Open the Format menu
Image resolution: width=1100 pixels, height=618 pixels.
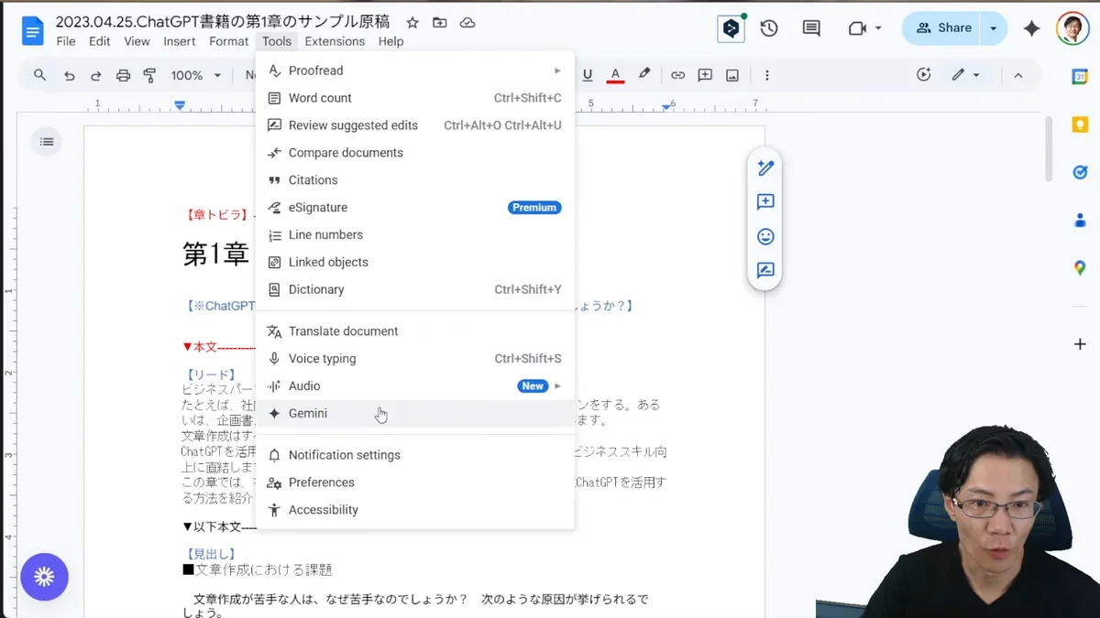pos(229,41)
